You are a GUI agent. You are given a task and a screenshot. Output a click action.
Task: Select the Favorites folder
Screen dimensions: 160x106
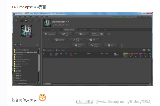pyautogui.click(x=18, y=57)
